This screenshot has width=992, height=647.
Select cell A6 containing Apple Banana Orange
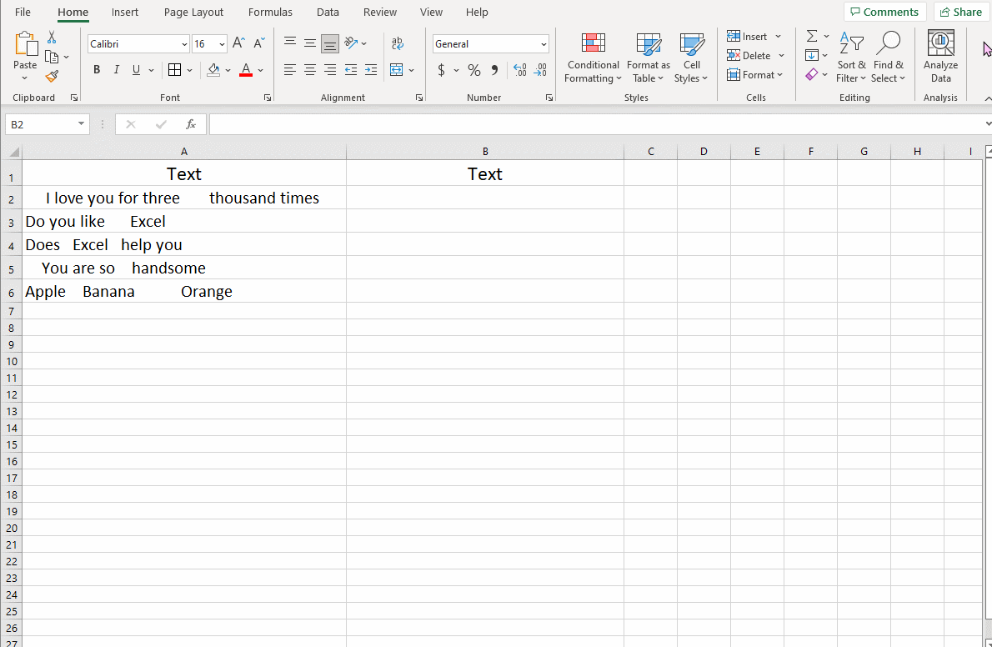pos(183,291)
